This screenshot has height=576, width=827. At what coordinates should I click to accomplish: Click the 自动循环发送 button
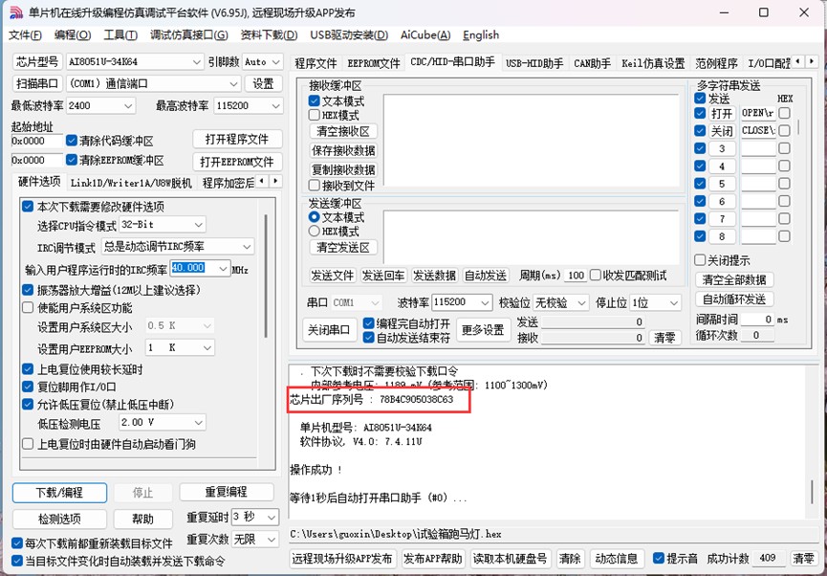pos(734,299)
